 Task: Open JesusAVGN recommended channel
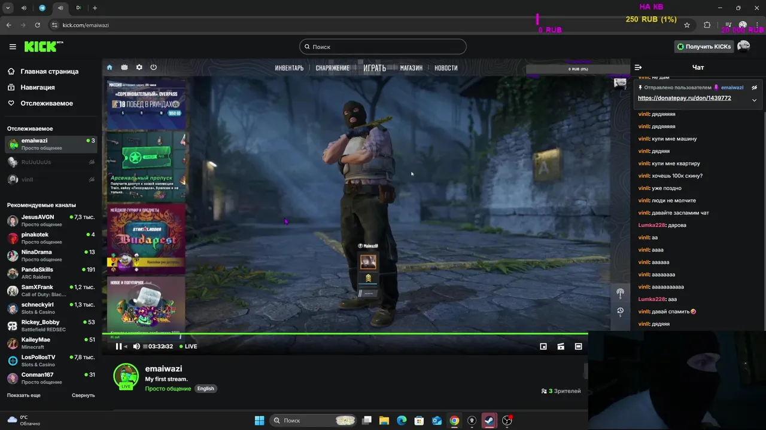[51, 220]
